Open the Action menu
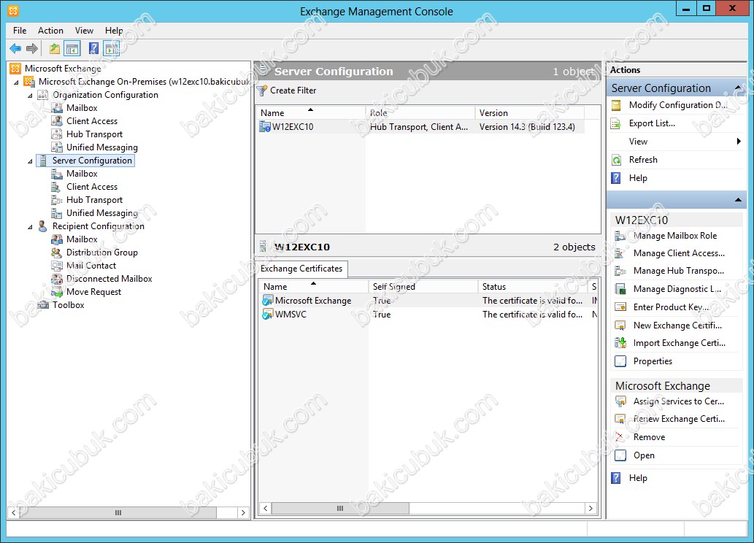The height and width of the screenshot is (543, 754). click(50, 31)
